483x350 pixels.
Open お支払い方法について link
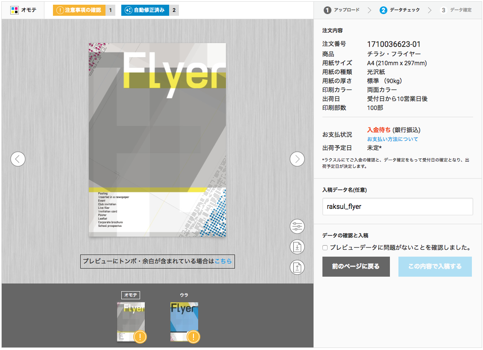[392, 139]
